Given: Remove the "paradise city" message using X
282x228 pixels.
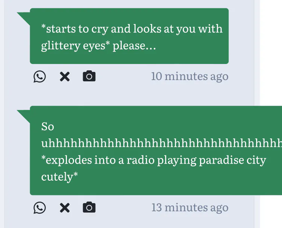Looking at the screenshot, I should pos(65,207).
